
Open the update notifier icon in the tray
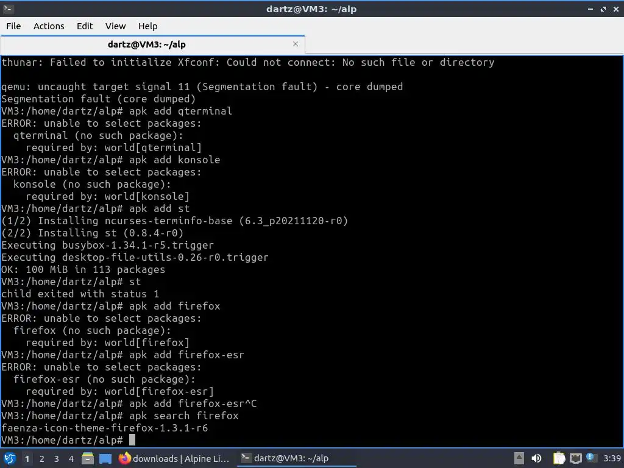pos(590,458)
